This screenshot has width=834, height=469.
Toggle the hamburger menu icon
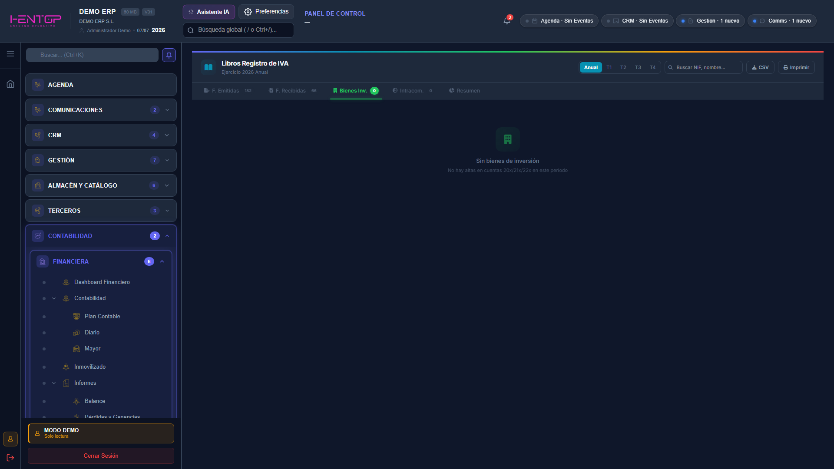pyautogui.click(x=10, y=54)
